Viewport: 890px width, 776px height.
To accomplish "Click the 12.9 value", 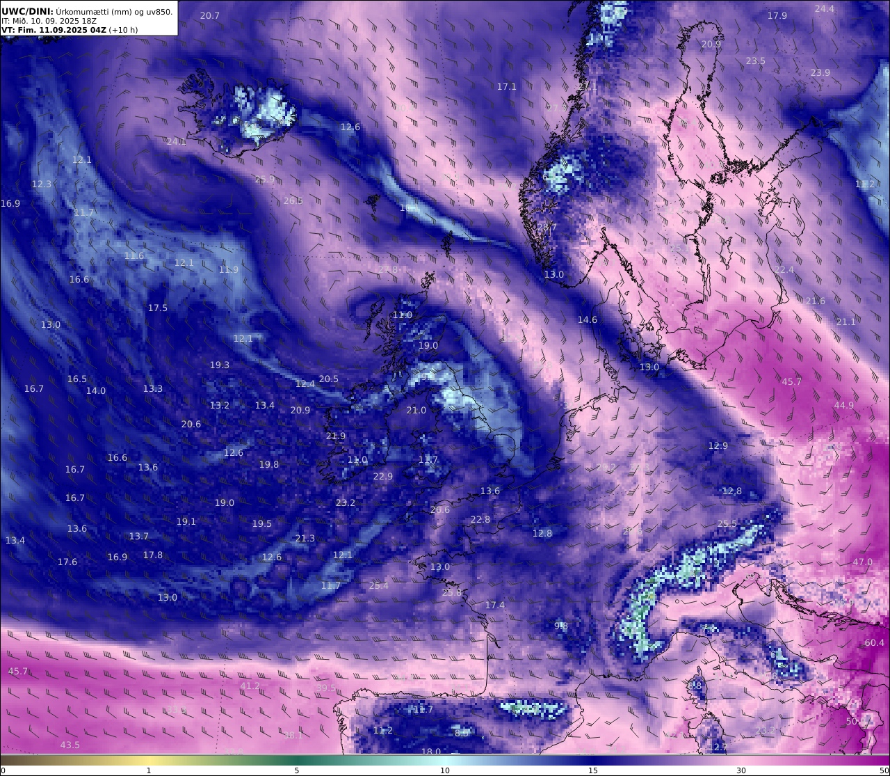I will tap(718, 446).
